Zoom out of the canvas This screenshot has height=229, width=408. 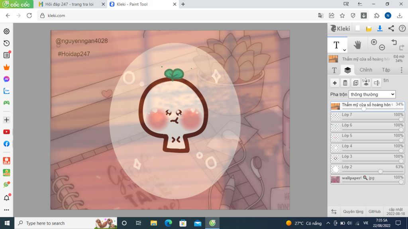coord(382,47)
